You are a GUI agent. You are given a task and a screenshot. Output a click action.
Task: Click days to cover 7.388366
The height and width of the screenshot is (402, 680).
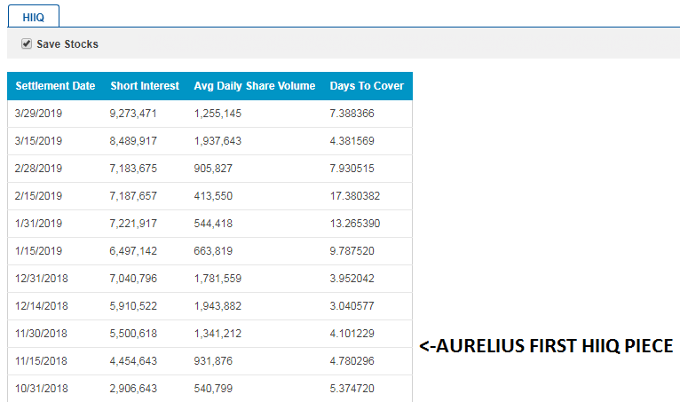[x=352, y=114]
